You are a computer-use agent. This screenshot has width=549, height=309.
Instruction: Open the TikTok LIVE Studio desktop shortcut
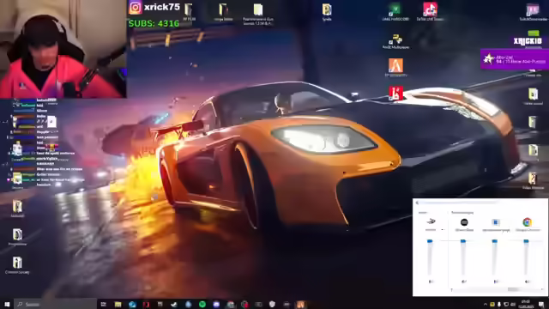430,9
